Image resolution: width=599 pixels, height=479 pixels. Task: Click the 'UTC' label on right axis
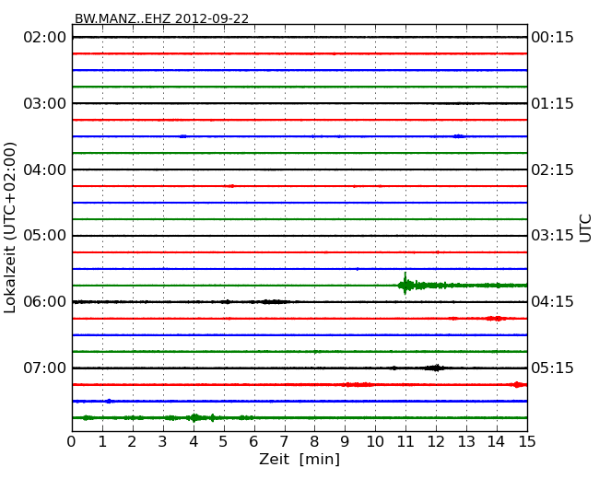pyautogui.click(x=586, y=228)
